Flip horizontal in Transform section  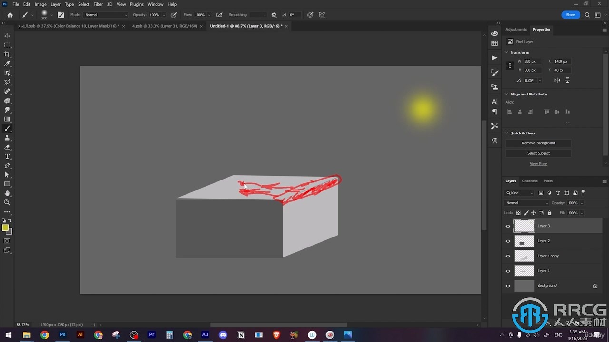[x=557, y=80]
